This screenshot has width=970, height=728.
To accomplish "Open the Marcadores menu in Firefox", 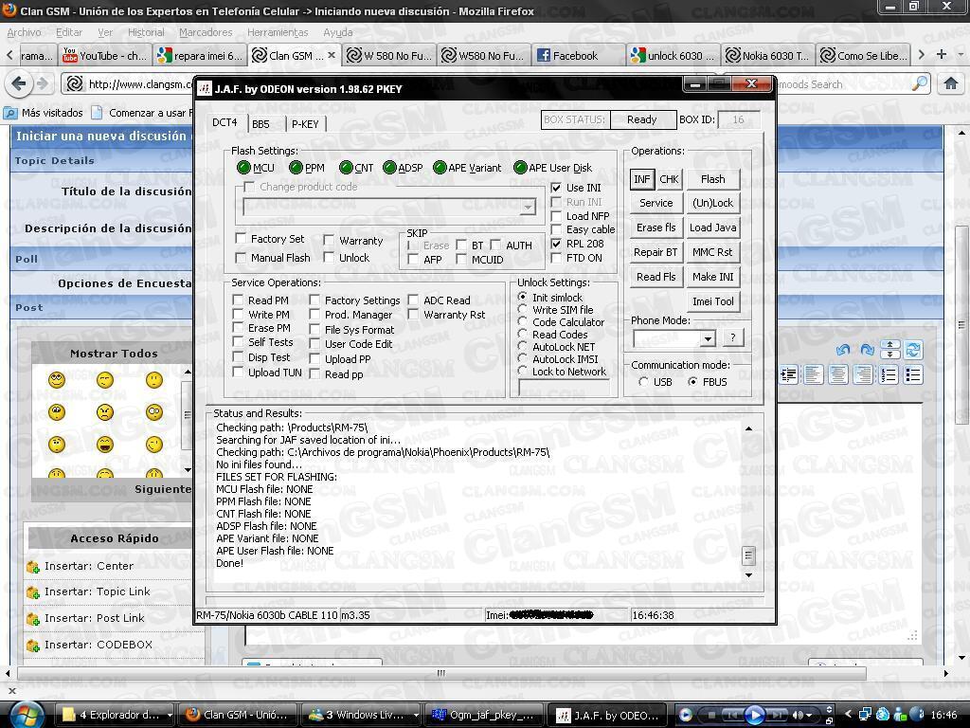I will pos(206,32).
